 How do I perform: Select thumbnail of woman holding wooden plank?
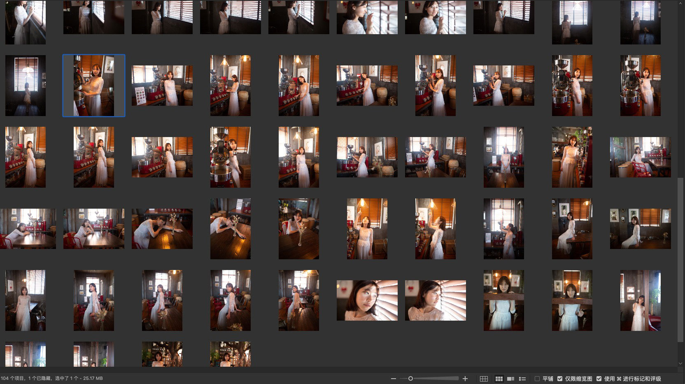click(x=504, y=300)
